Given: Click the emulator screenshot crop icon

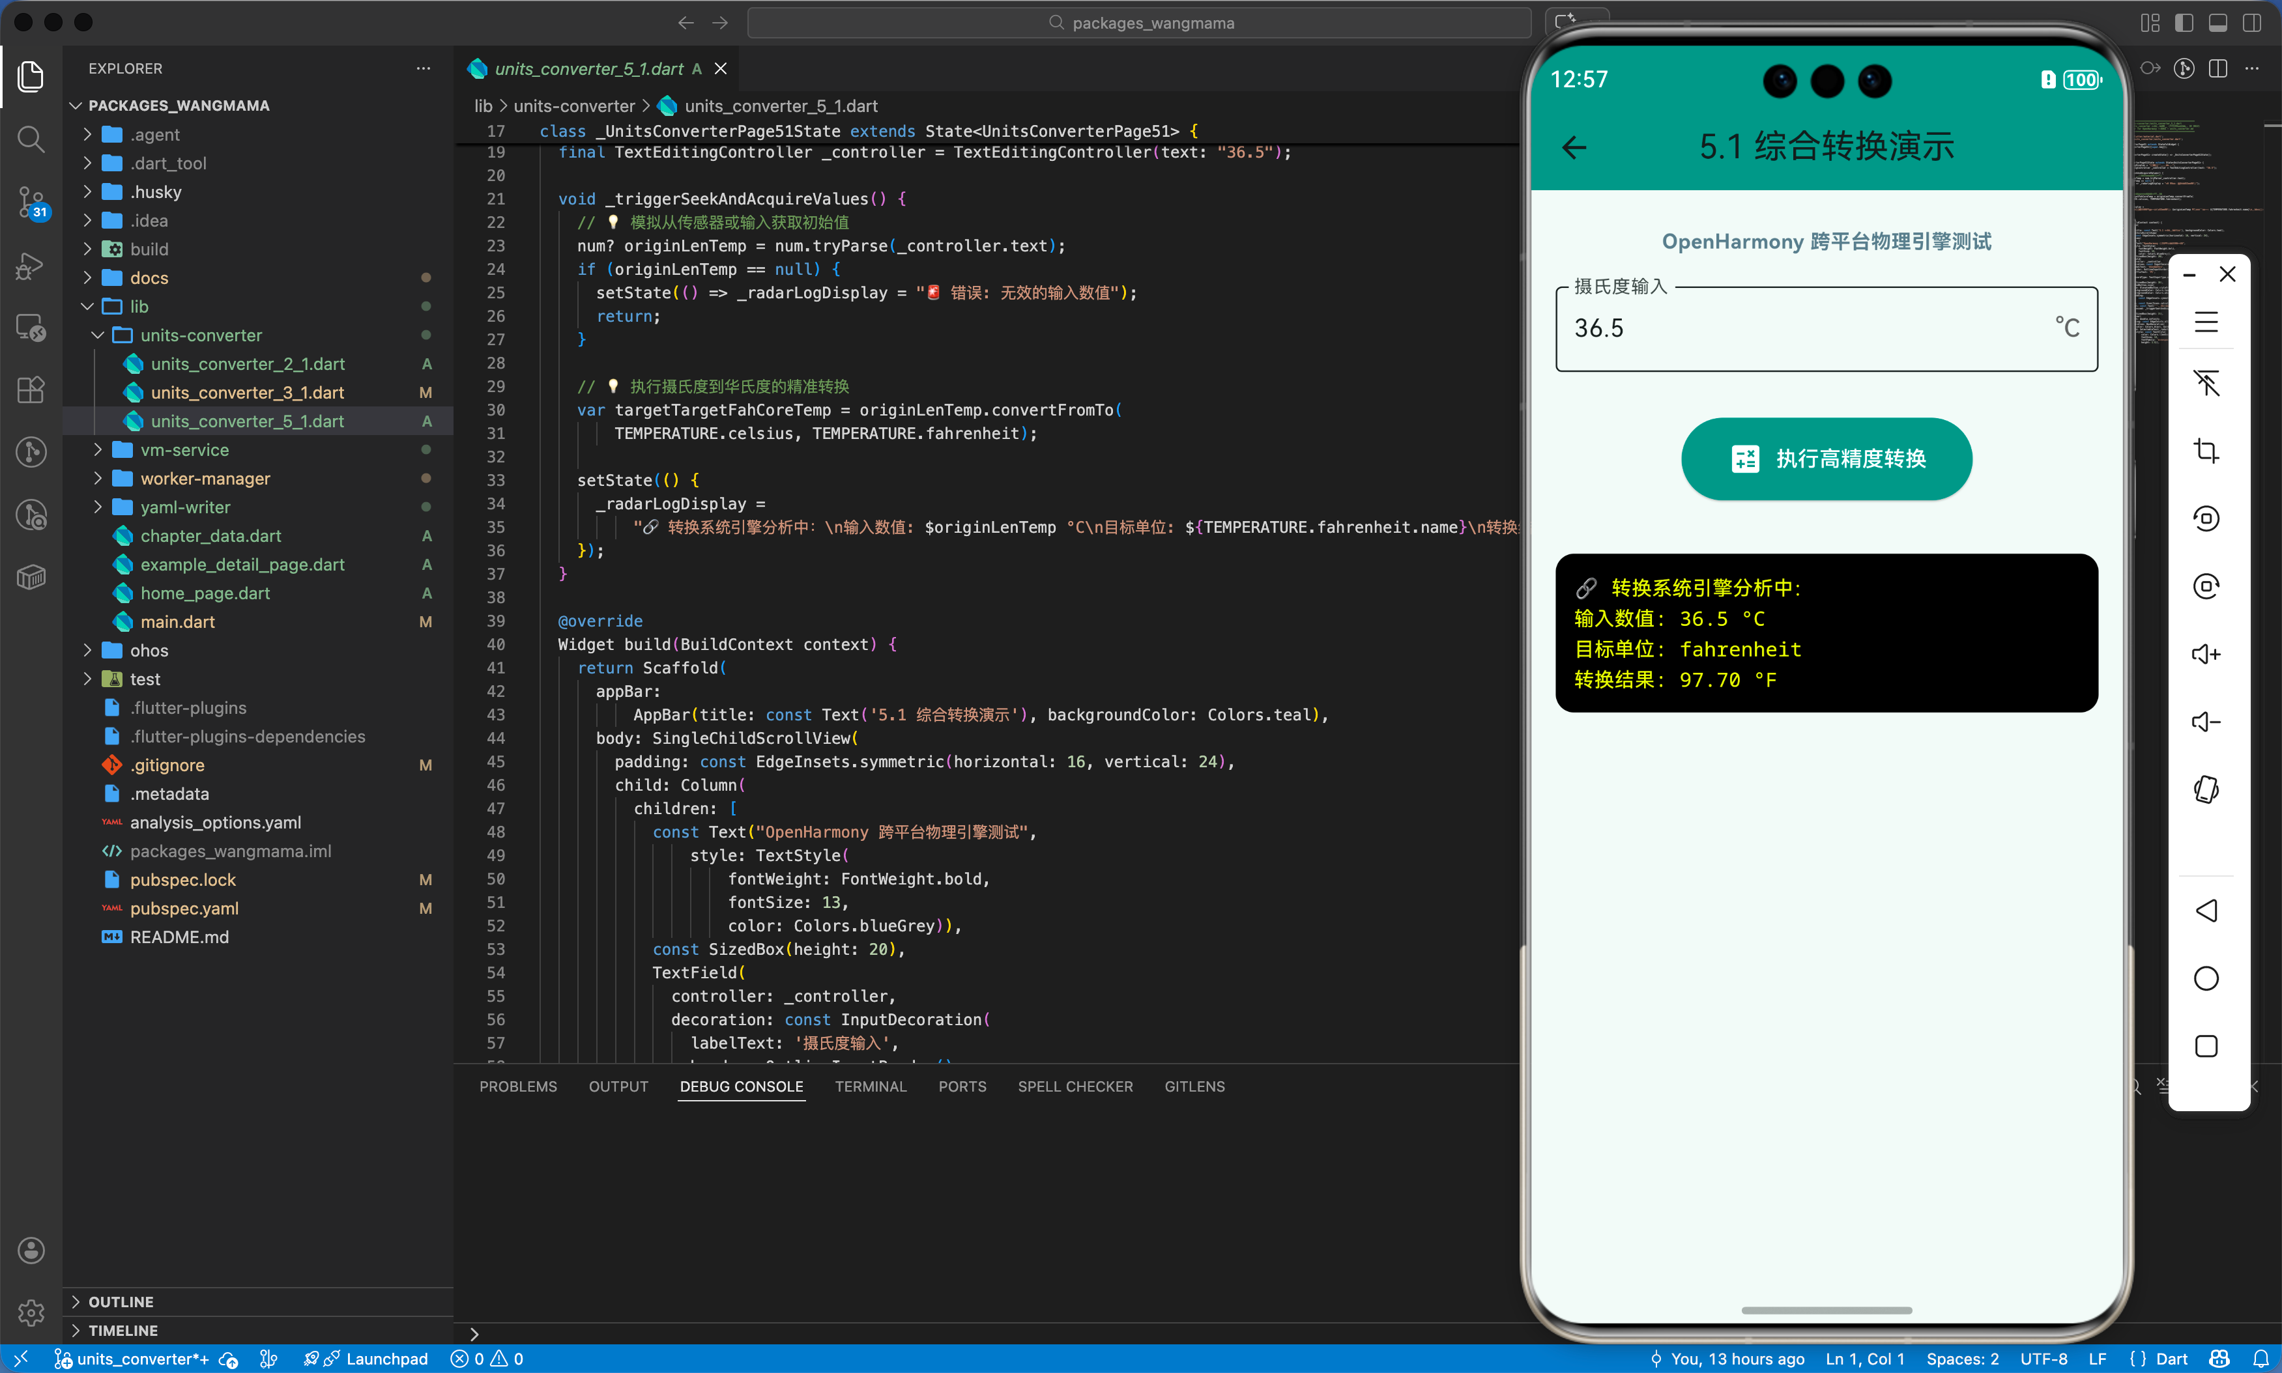Looking at the screenshot, I should click(2206, 451).
